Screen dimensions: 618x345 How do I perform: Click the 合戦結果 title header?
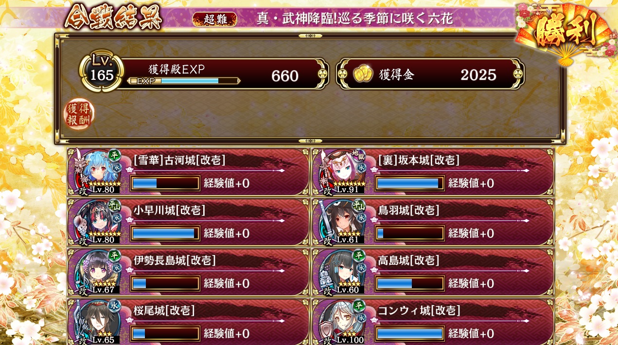pos(113,18)
